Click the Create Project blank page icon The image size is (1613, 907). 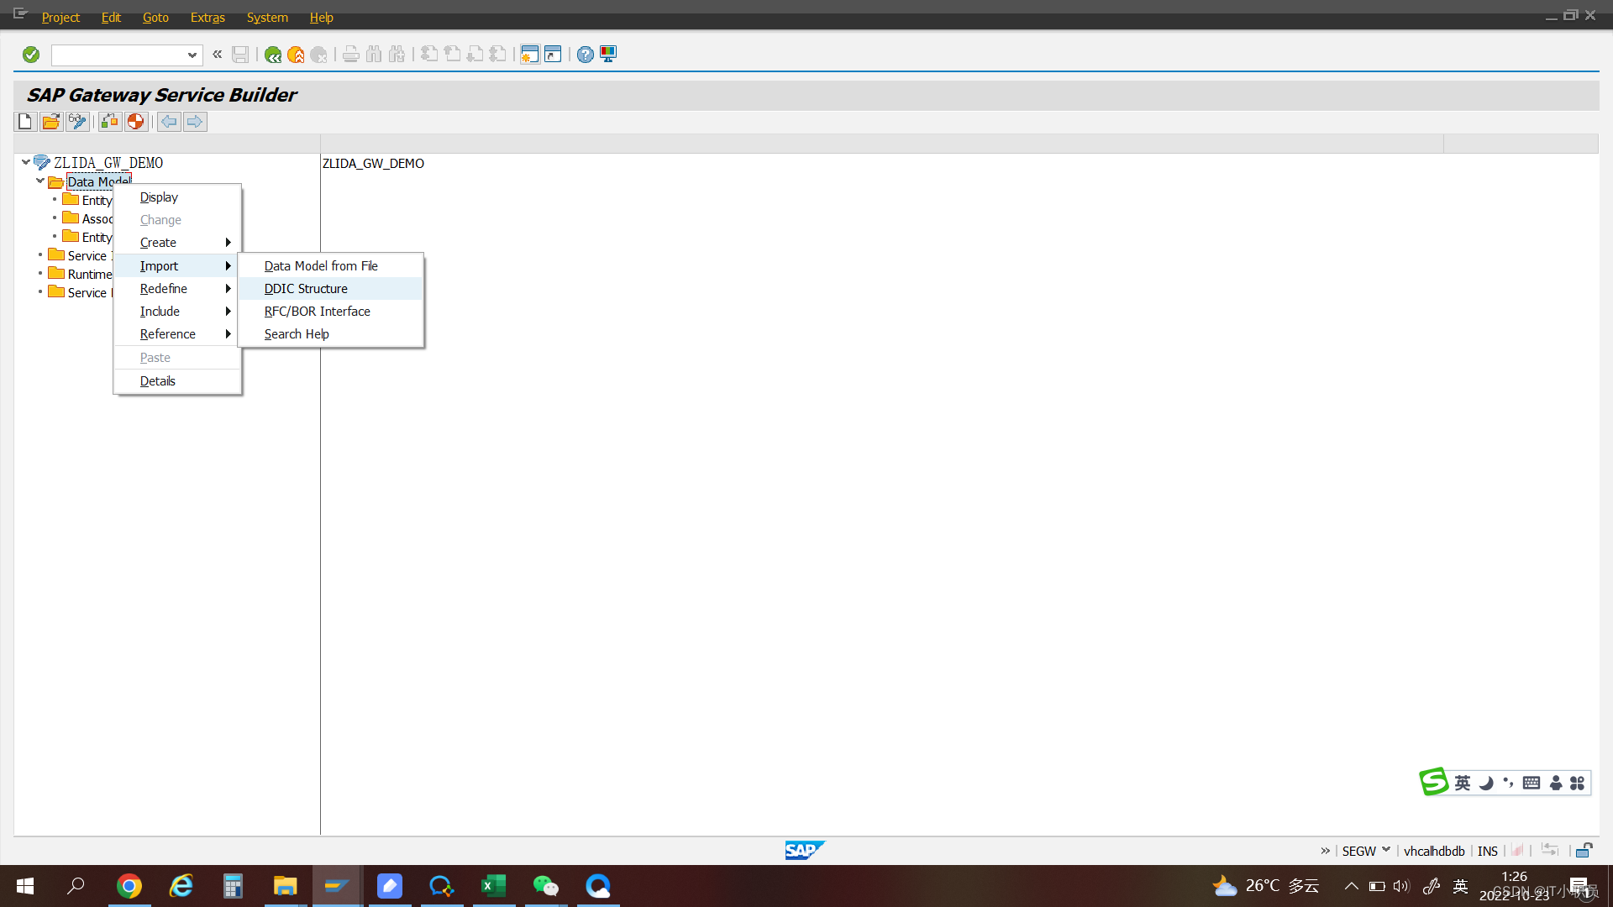25,122
